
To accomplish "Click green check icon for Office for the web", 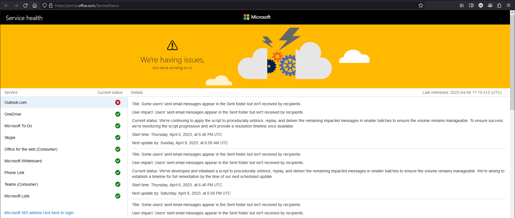I will (x=118, y=149).
